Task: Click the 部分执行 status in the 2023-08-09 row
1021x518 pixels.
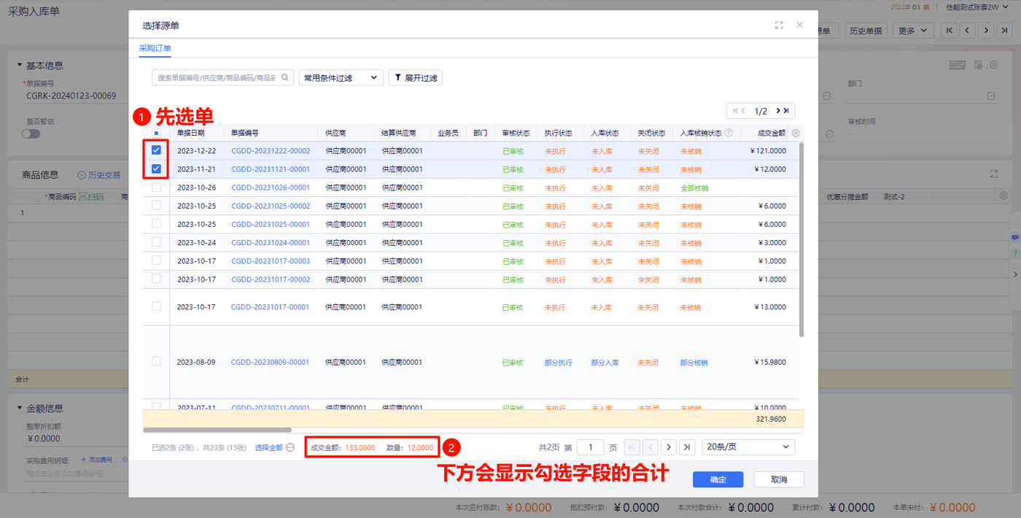Action: (558, 363)
